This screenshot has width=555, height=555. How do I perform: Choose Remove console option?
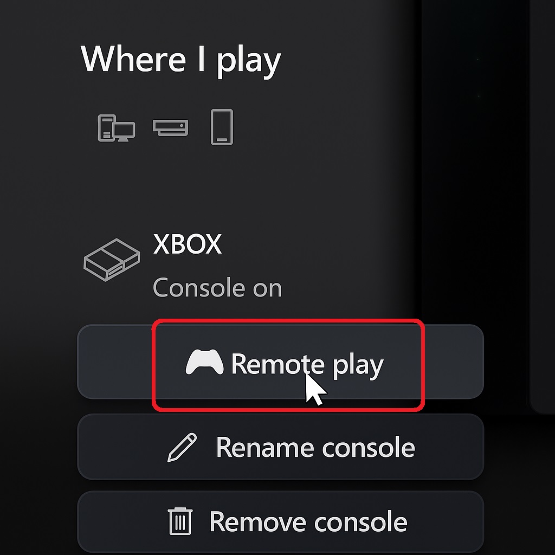coord(280,522)
